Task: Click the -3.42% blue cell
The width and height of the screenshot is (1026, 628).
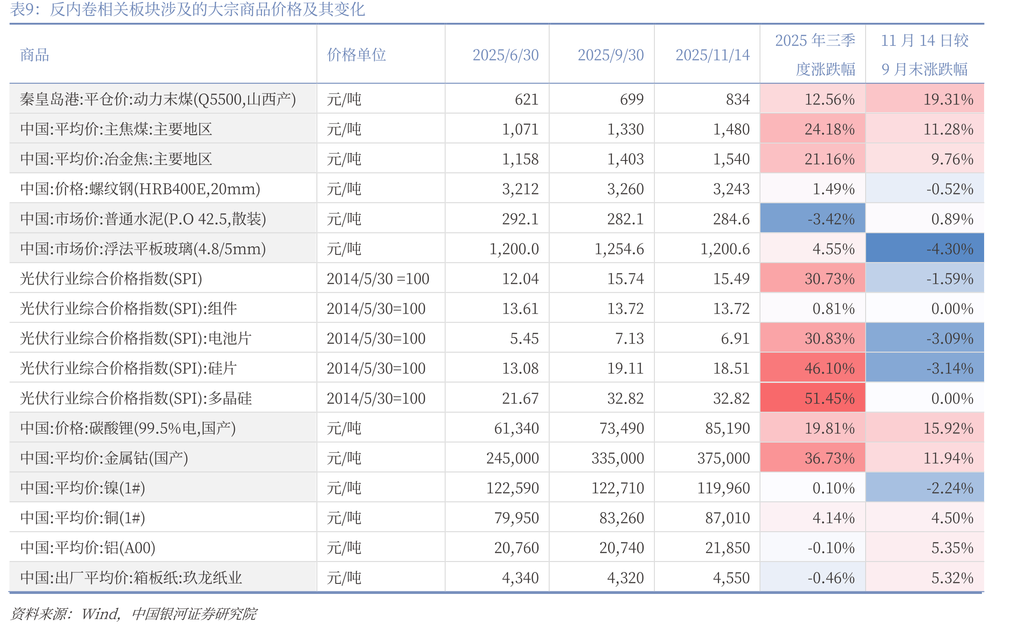Action: click(813, 219)
